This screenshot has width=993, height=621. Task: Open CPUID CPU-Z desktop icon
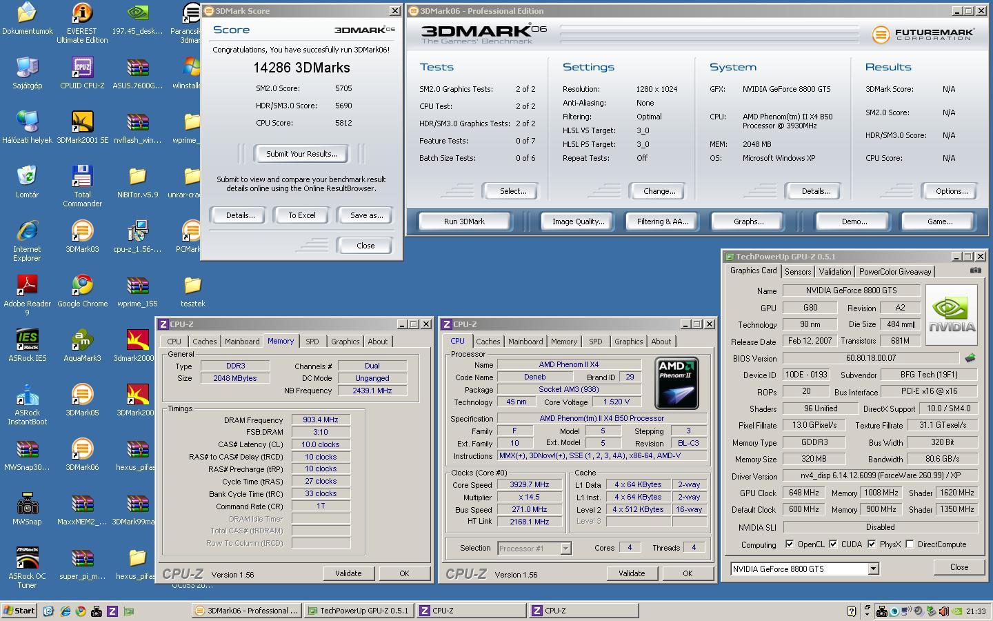pos(82,72)
